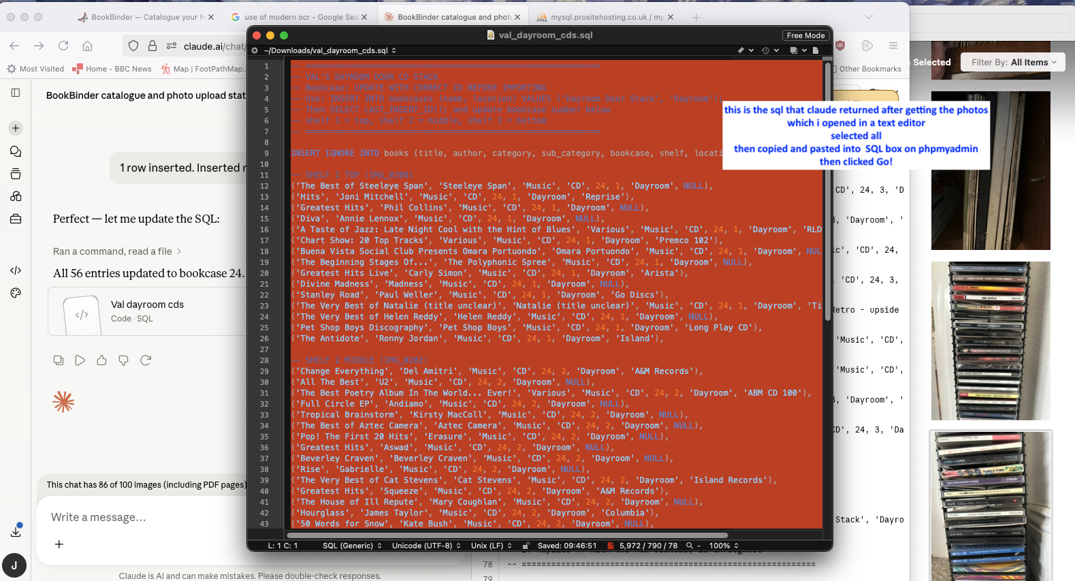Open site permissions icon in address bar
The width and height of the screenshot is (1075, 581).
[x=172, y=46]
